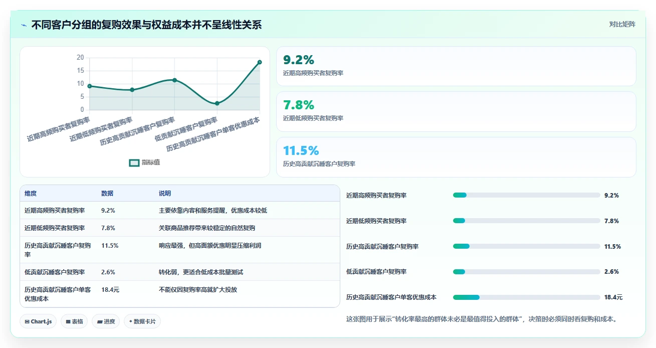Screen dimensions: 656x348
Task: Click the progress bar for 近期低频购买者复购率
Action: coord(526,221)
